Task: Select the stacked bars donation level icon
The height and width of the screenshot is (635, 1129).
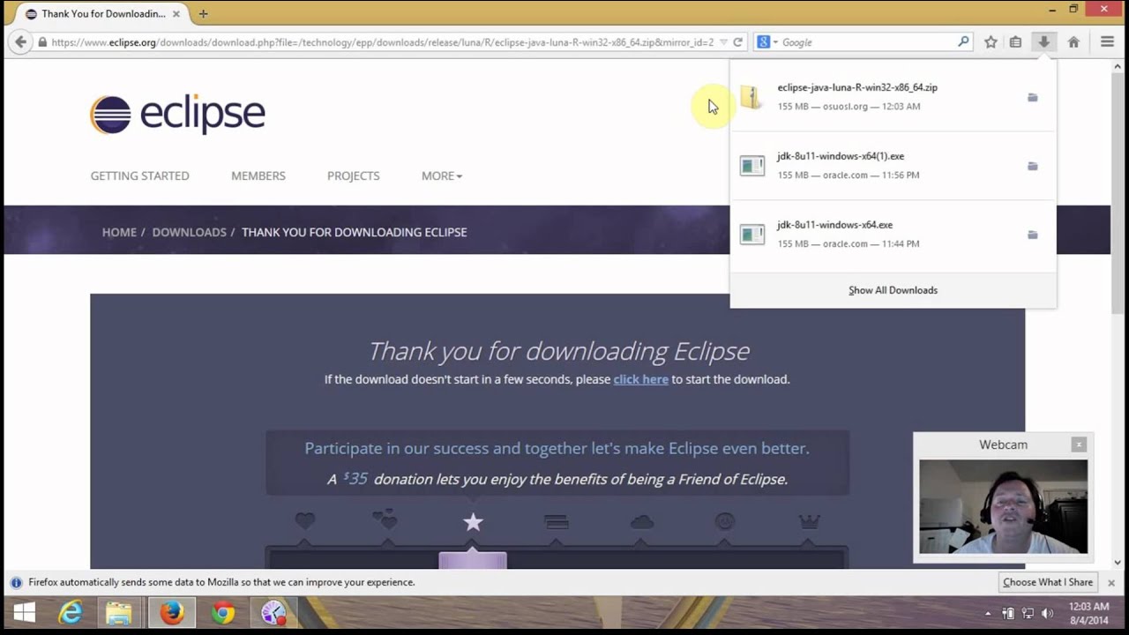Action: click(x=557, y=523)
